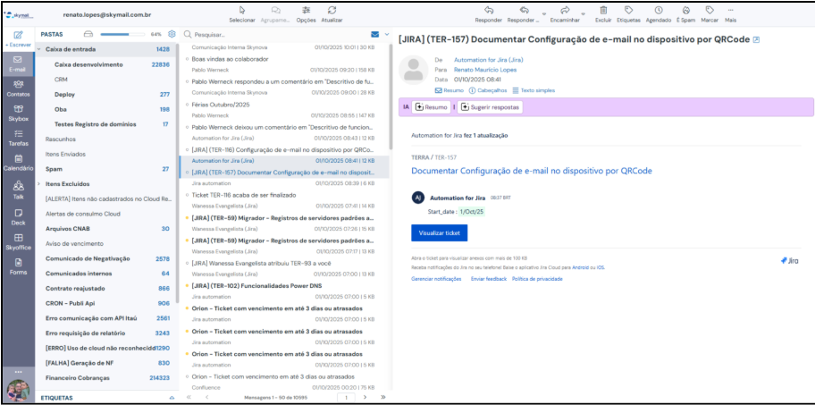Expand the Itens Excluídos folder
815x405 pixels.
pyautogui.click(x=40, y=183)
